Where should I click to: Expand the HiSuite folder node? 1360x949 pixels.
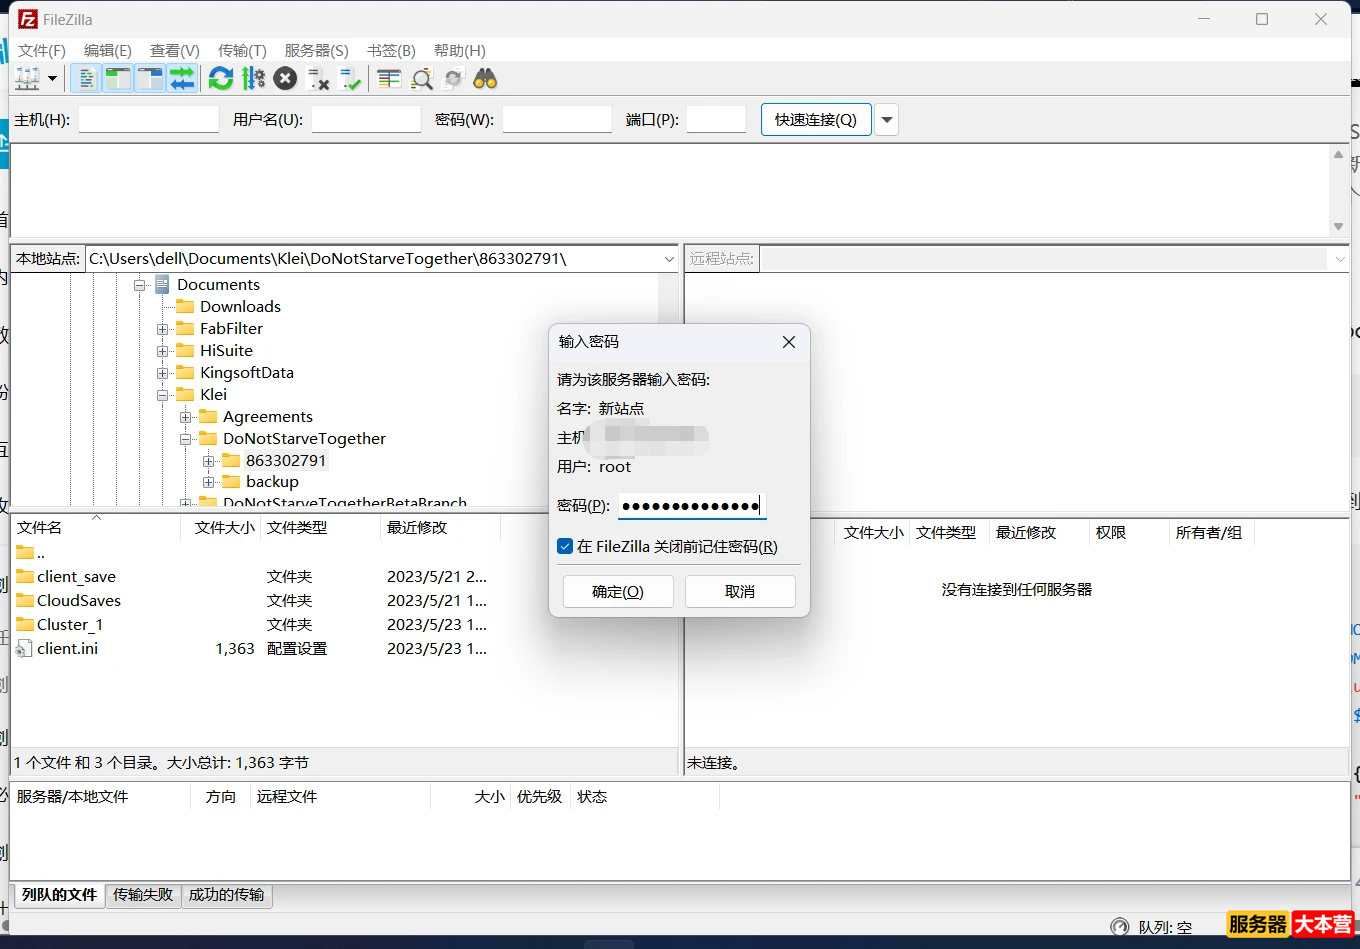click(163, 351)
